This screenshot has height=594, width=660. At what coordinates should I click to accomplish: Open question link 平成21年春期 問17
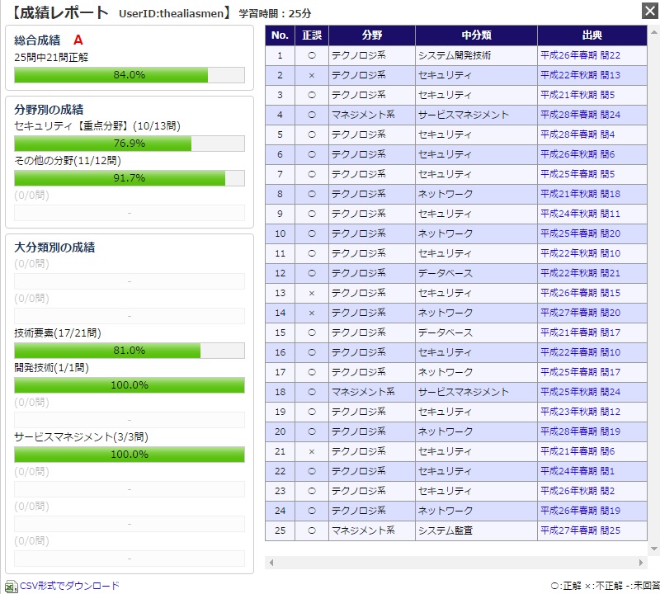pyautogui.click(x=580, y=332)
